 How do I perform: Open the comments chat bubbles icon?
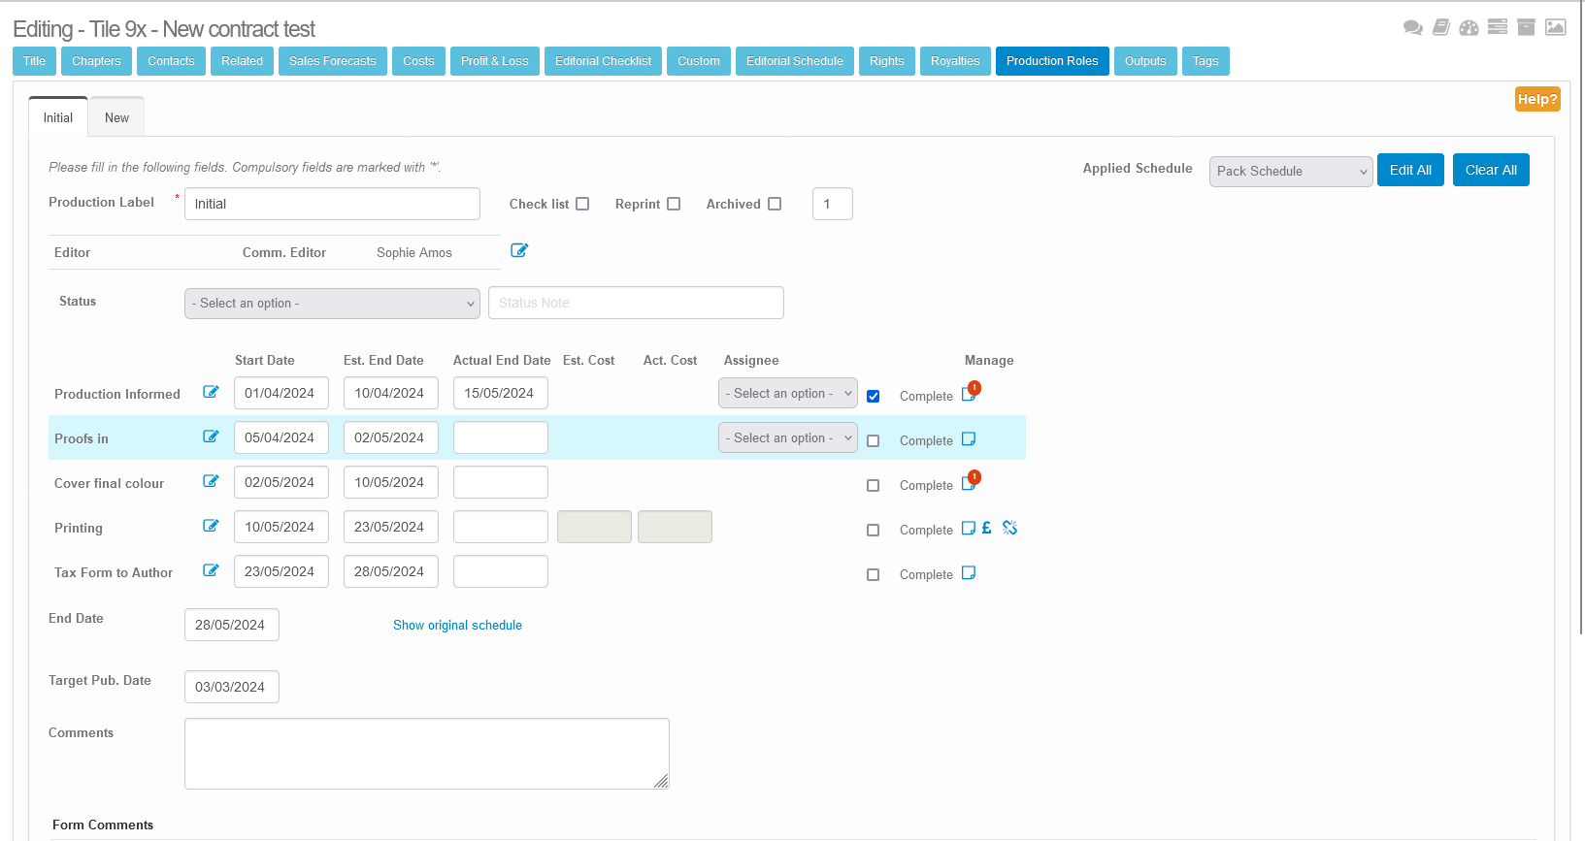tap(1412, 27)
